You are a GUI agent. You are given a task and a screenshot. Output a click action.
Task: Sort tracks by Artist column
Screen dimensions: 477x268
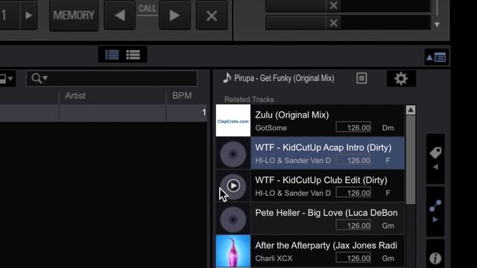pyautogui.click(x=75, y=96)
